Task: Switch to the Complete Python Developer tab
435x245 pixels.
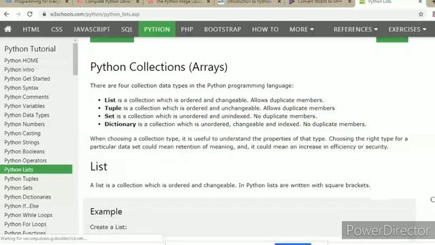Action: coord(109,2)
